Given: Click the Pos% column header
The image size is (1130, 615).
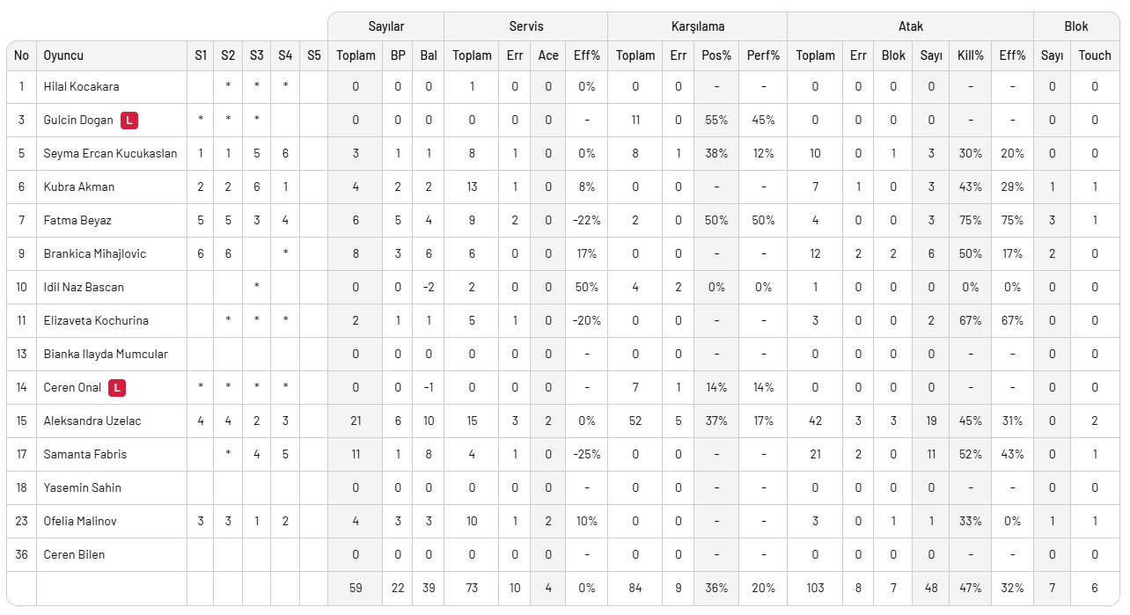Looking at the screenshot, I should click(x=716, y=55).
